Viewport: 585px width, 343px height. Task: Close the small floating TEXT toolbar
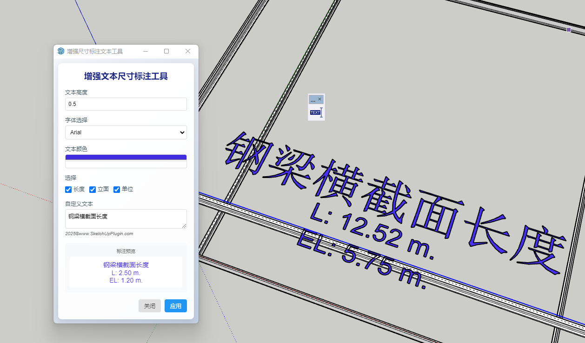pyautogui.click(x=320, y=99)
